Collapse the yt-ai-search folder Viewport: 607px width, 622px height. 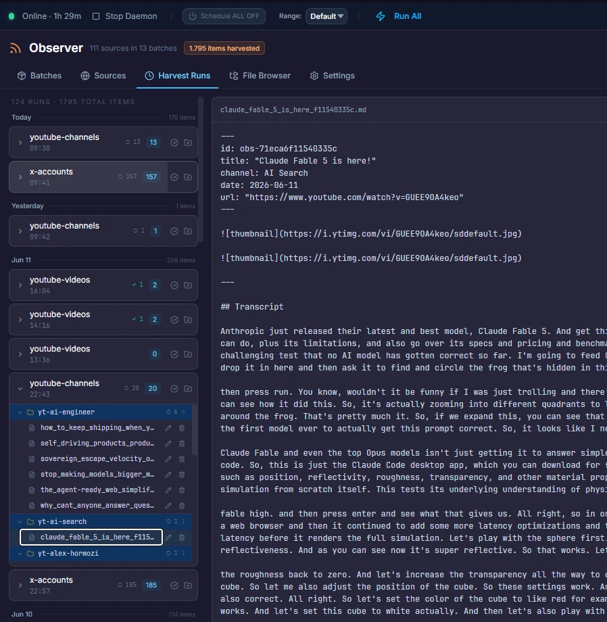coord(20,521)
